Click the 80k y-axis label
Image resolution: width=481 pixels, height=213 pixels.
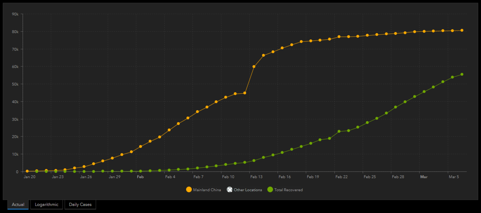15,32
